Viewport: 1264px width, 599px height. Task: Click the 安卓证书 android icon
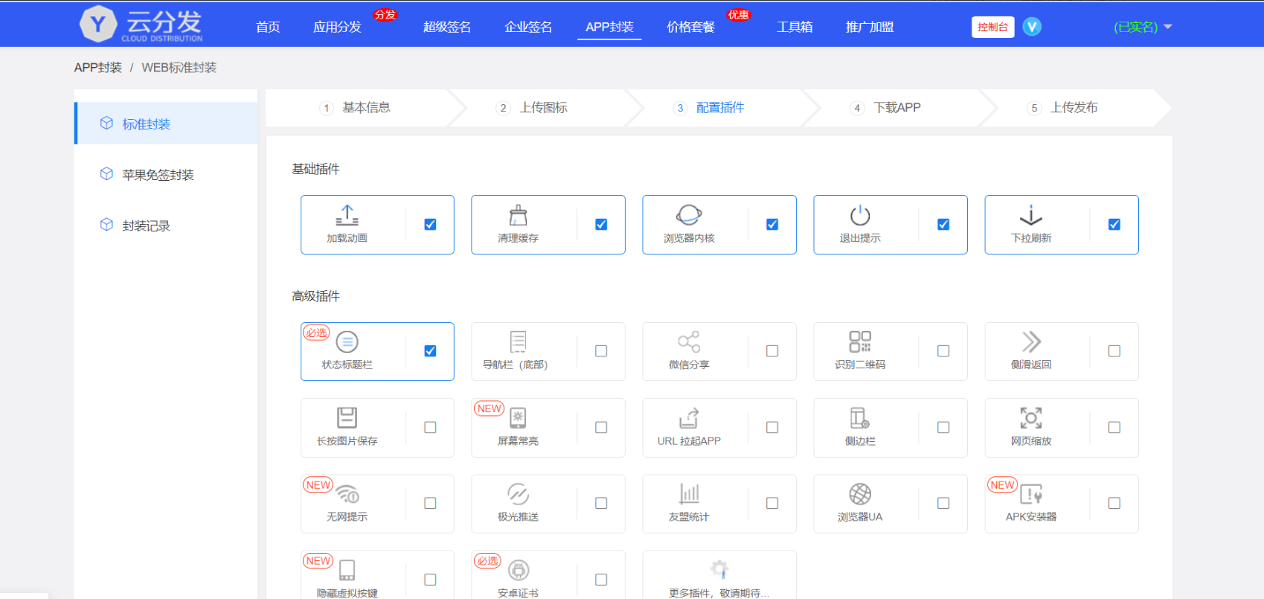[519, 570]
